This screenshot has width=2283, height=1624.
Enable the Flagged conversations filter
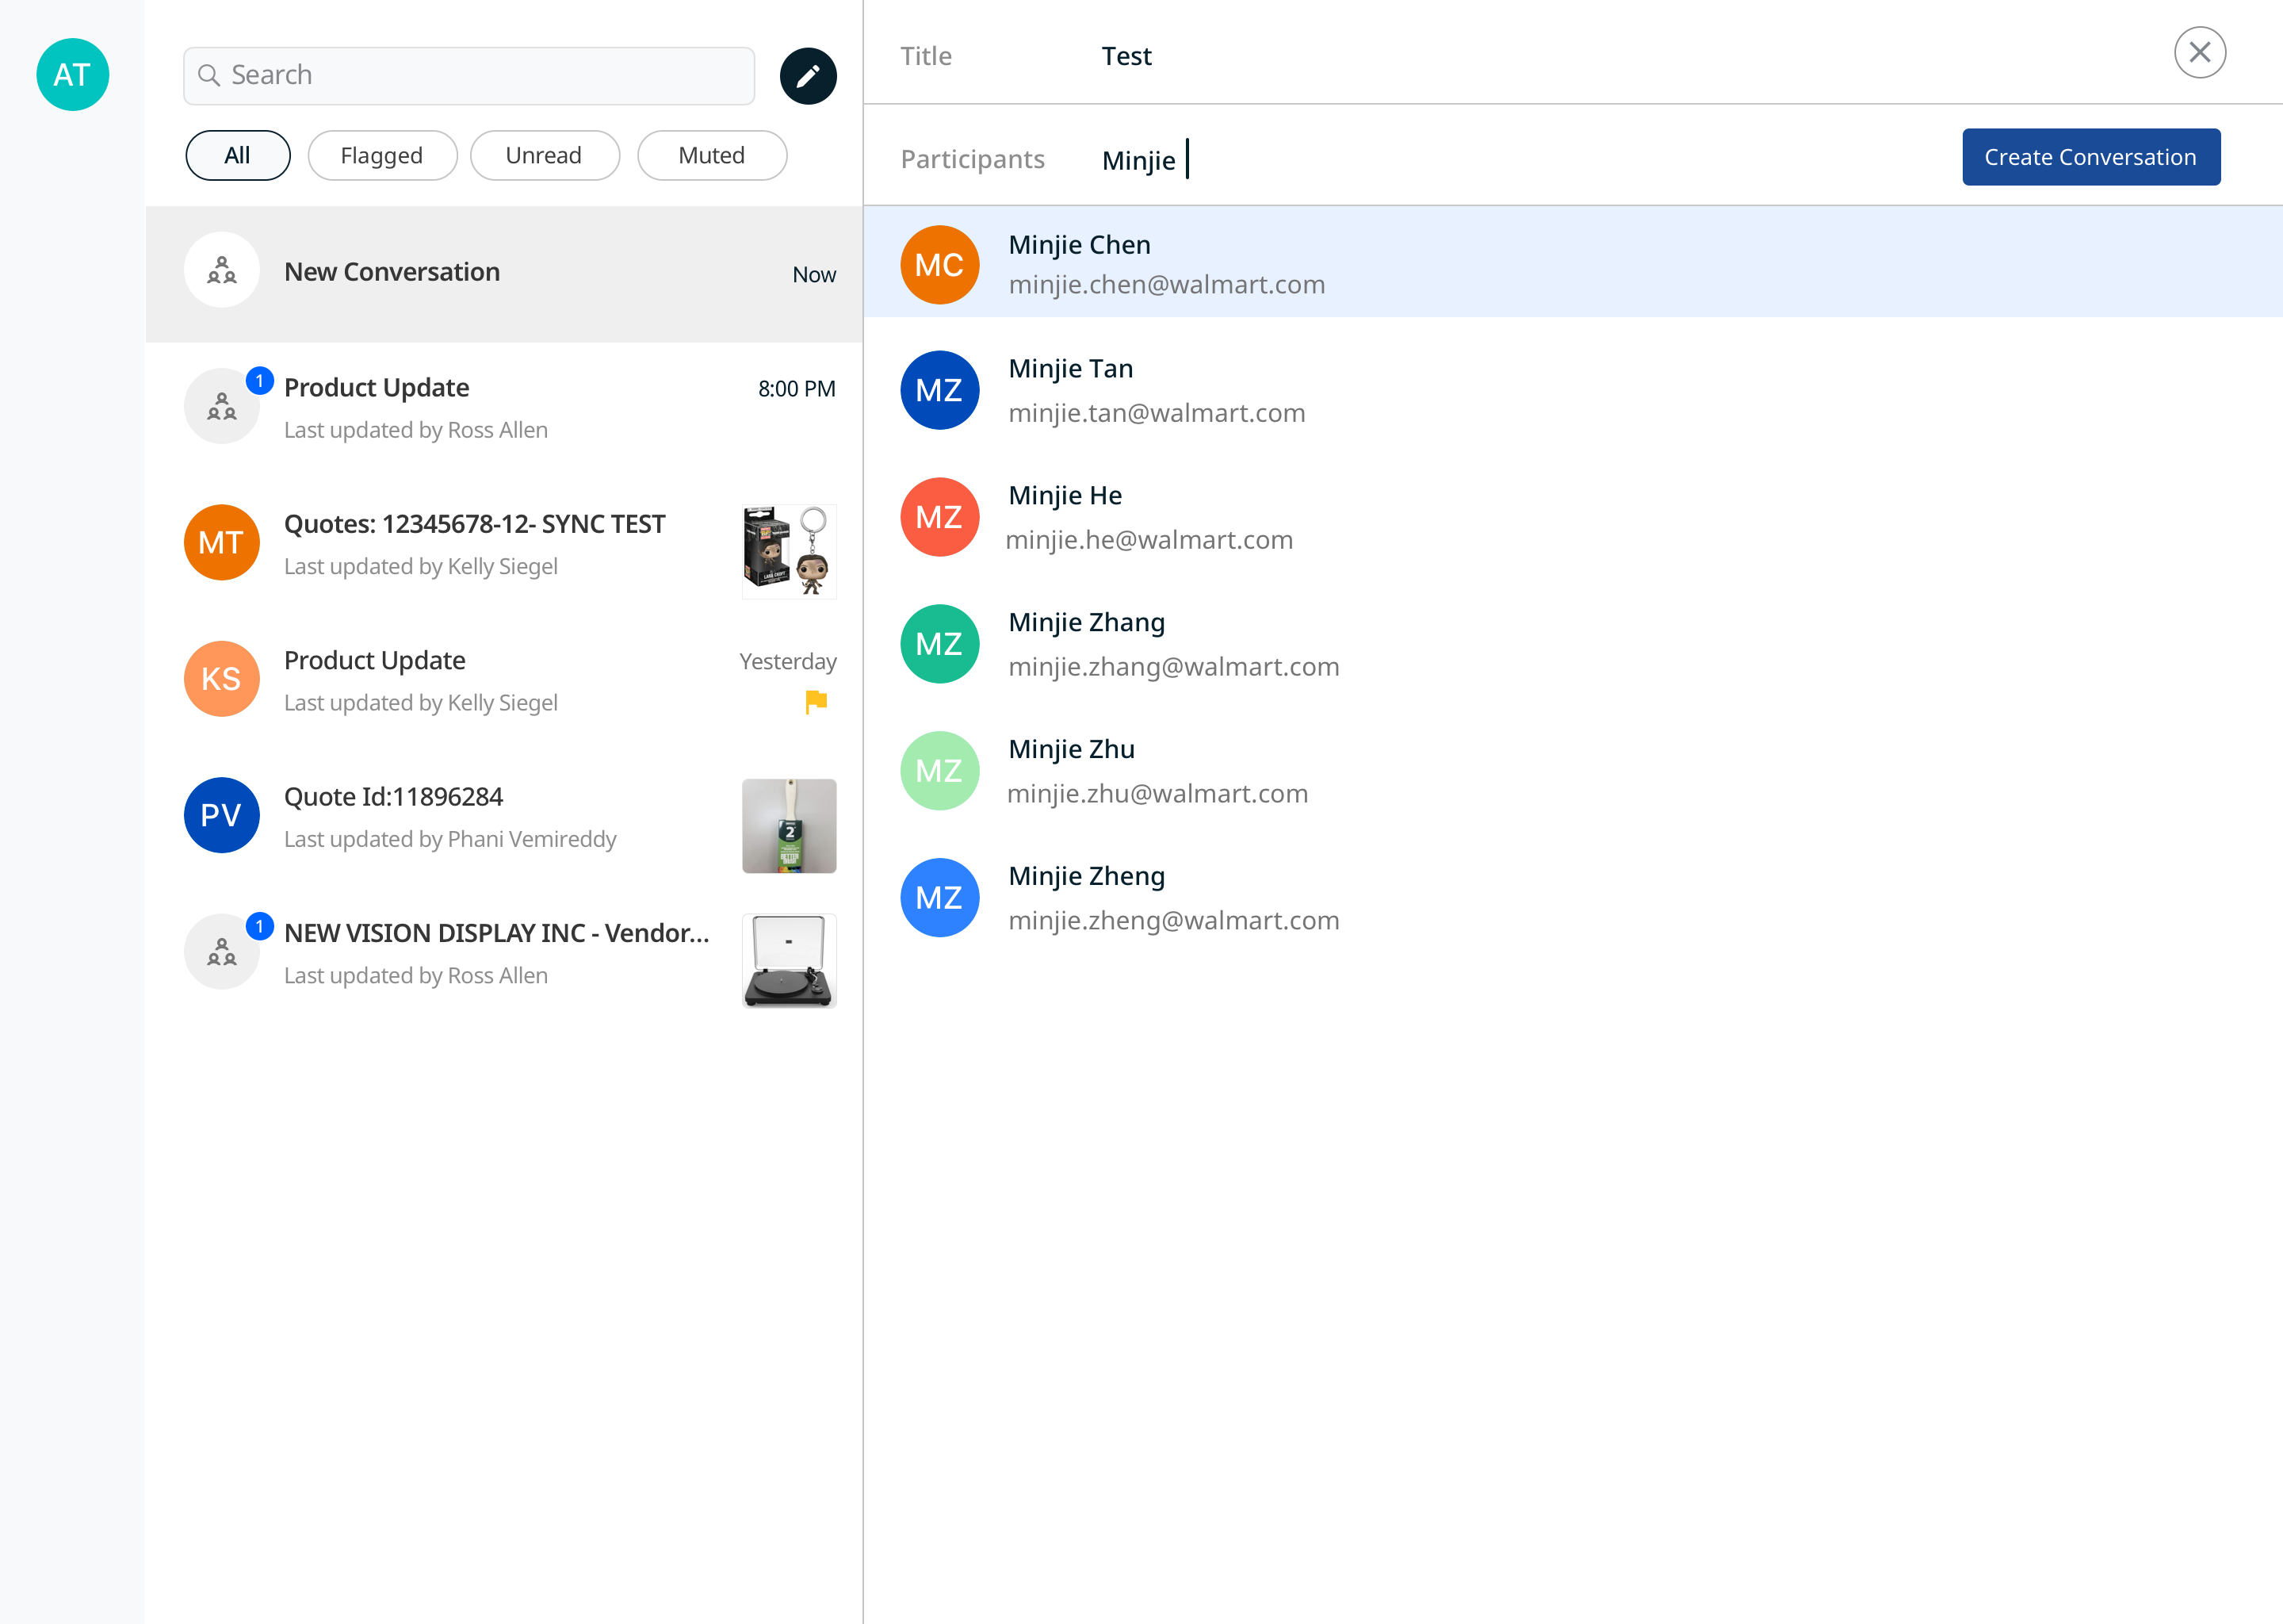(382, 155)
